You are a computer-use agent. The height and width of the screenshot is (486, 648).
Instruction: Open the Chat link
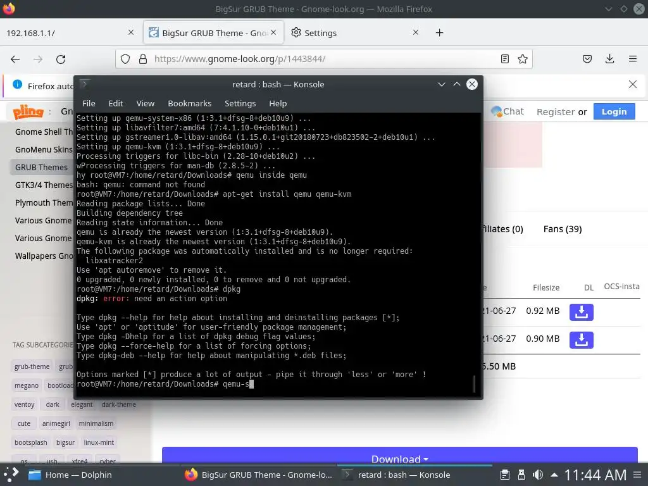[508, 111]
